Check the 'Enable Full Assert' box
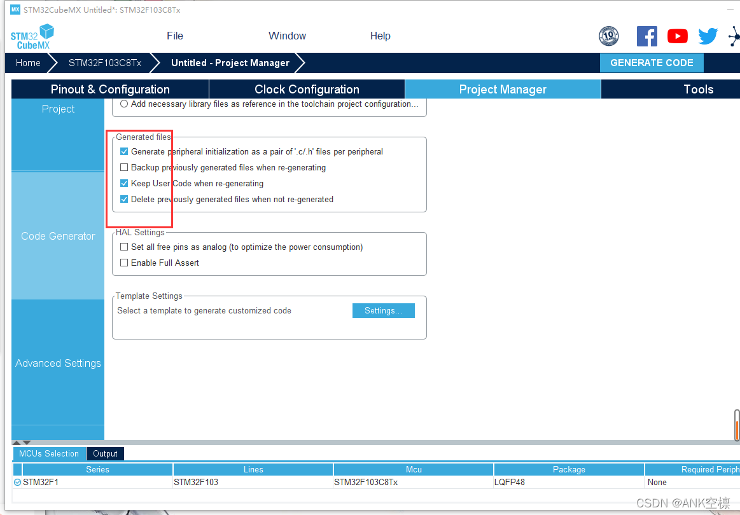 (124, 263)
